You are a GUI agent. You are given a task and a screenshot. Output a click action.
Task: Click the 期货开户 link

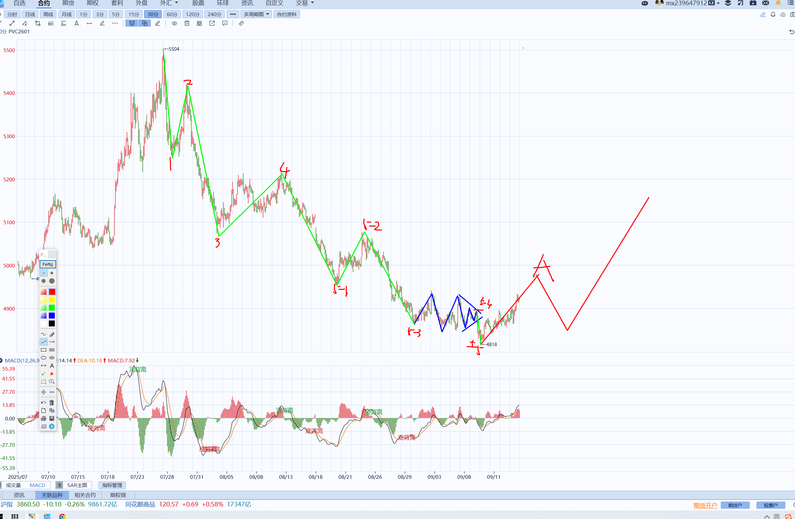pyautogui.click(x=705, y=505)
